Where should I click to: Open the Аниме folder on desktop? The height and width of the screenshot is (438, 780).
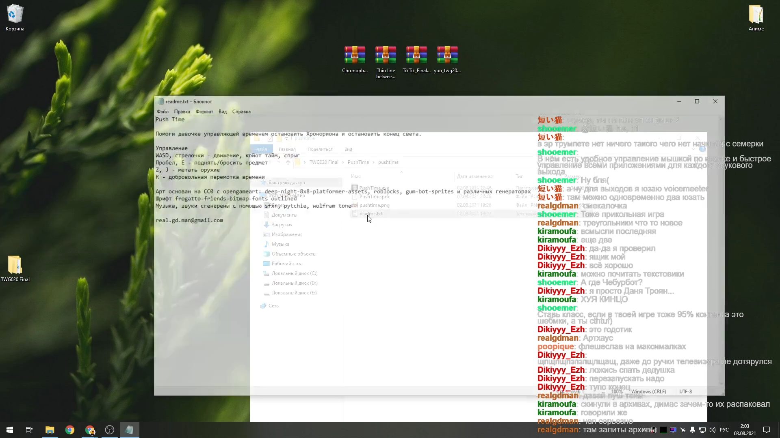click(x=756, y=15)
